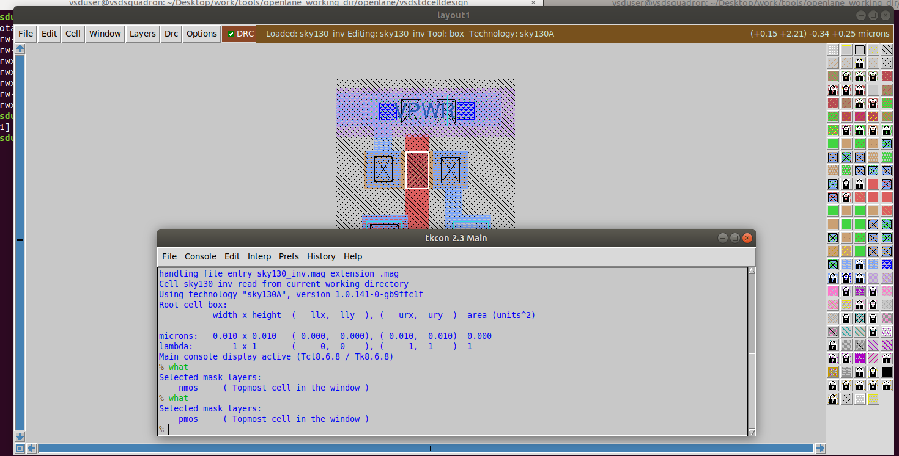The height and width of the screenshot is (456, 899).
Task: Open the Options menu
Action: [202, 34]
